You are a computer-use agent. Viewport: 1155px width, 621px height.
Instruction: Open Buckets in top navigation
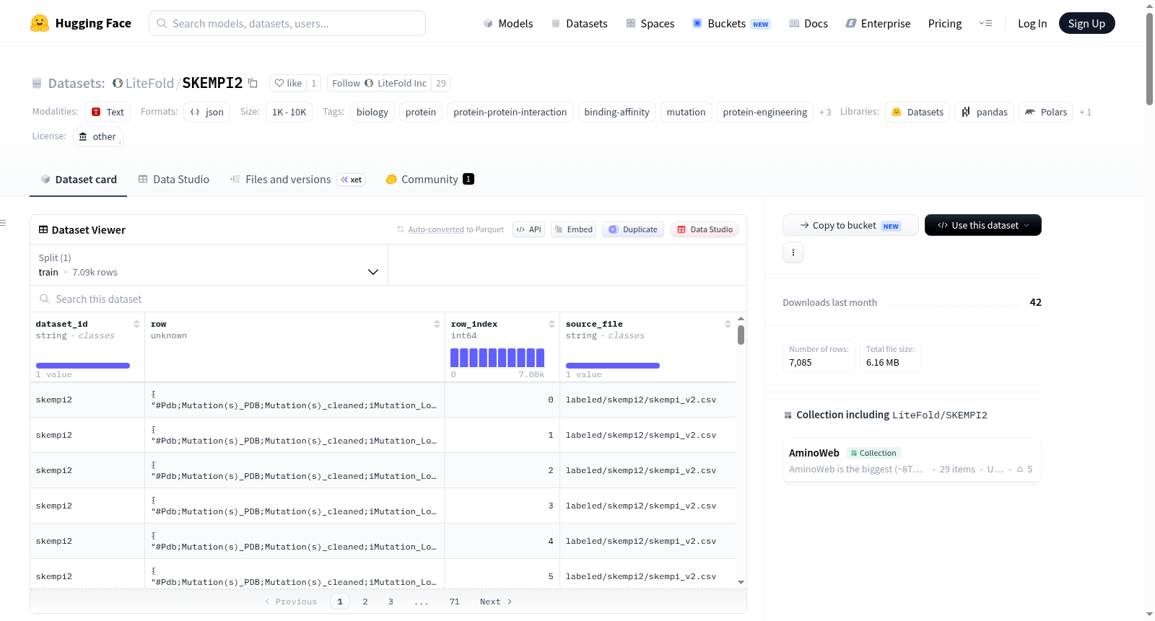(731, 23)
